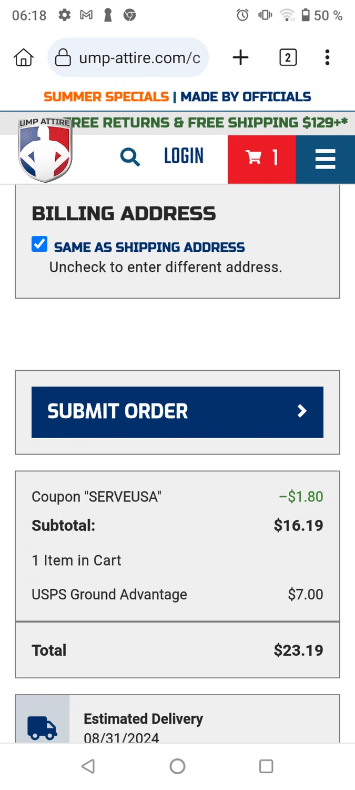
Task: Click the delivery truck icon
Action: 42,727
